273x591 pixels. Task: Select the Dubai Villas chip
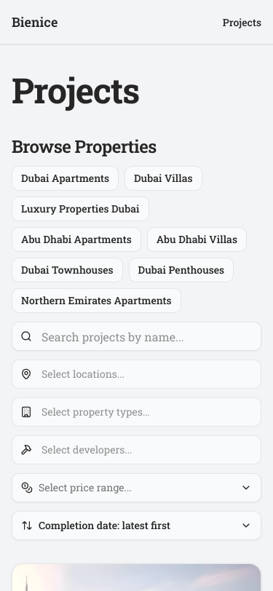(163, 178)
